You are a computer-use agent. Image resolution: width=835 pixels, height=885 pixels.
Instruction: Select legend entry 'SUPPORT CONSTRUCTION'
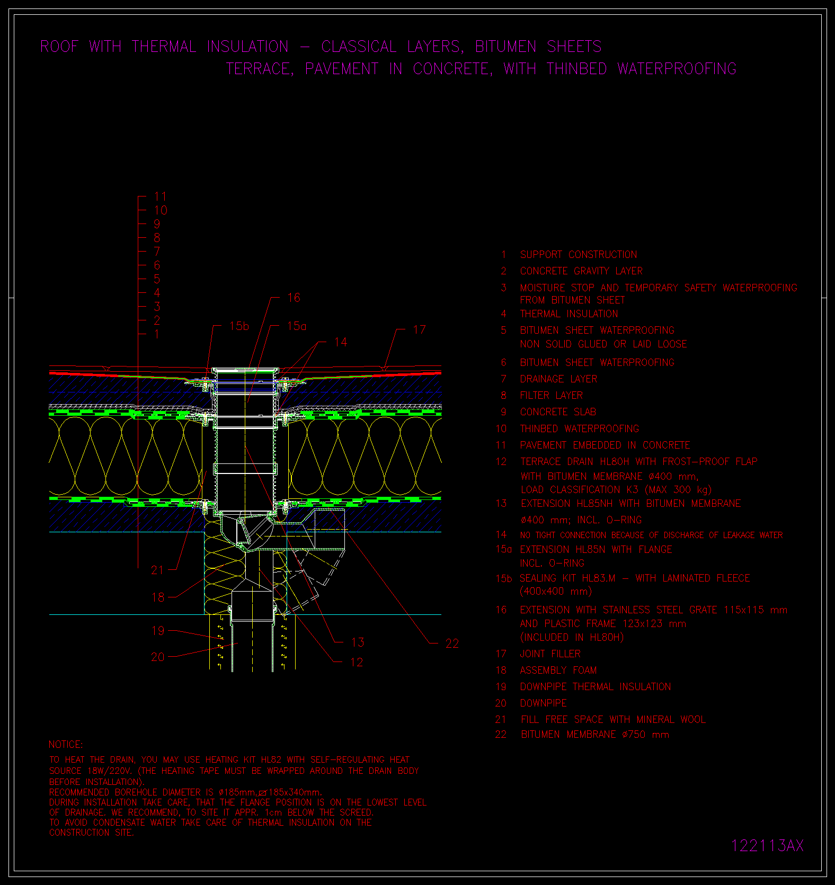pyautogui.click(x=579, y=255)
